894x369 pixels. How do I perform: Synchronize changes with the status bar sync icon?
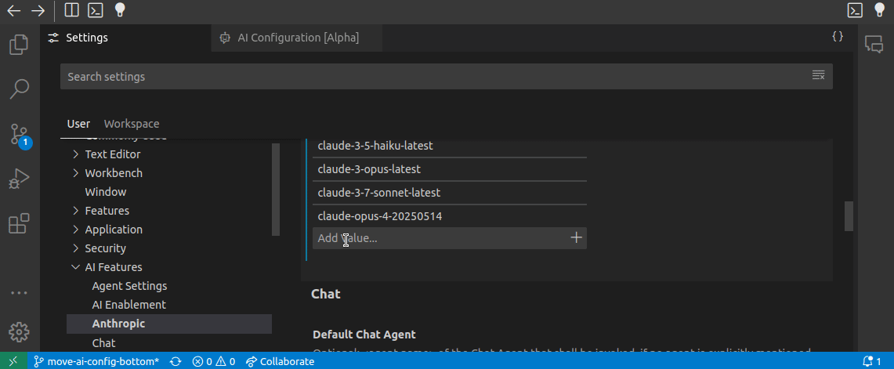(176, 361)
